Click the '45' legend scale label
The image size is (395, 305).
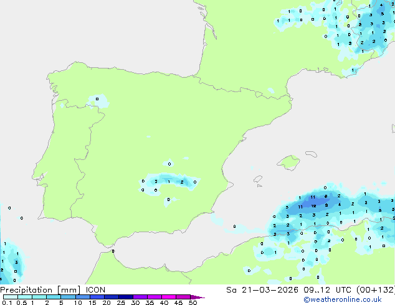[x=178, y=303]
